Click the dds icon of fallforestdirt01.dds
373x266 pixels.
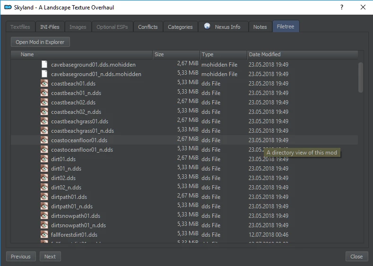[44, 235]
